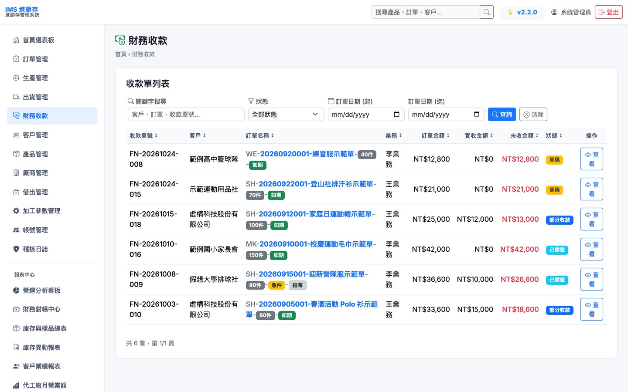The height and width of the screenshot is (392, 628).
Task: Sort table by 未收金額 column
Action: click(524, 136)
